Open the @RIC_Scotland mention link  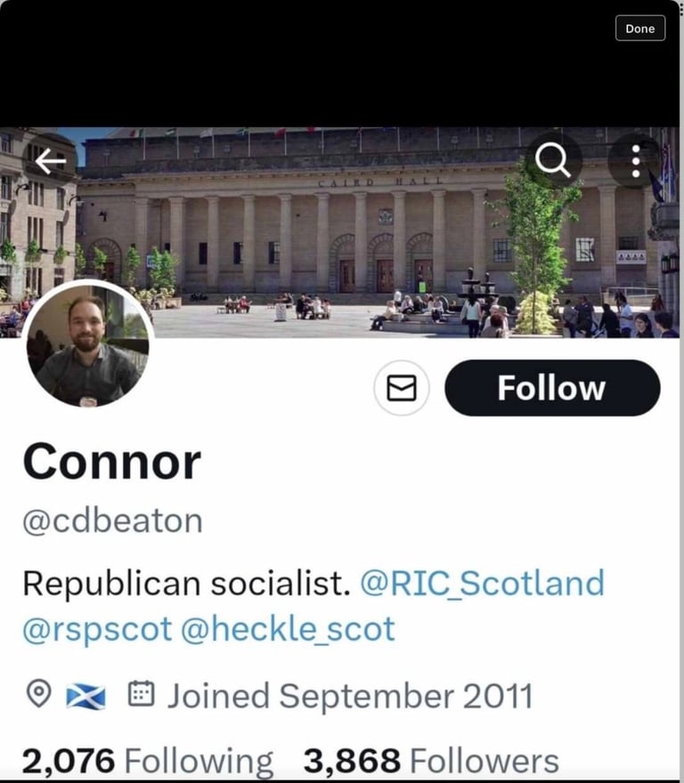pos(482,584)
